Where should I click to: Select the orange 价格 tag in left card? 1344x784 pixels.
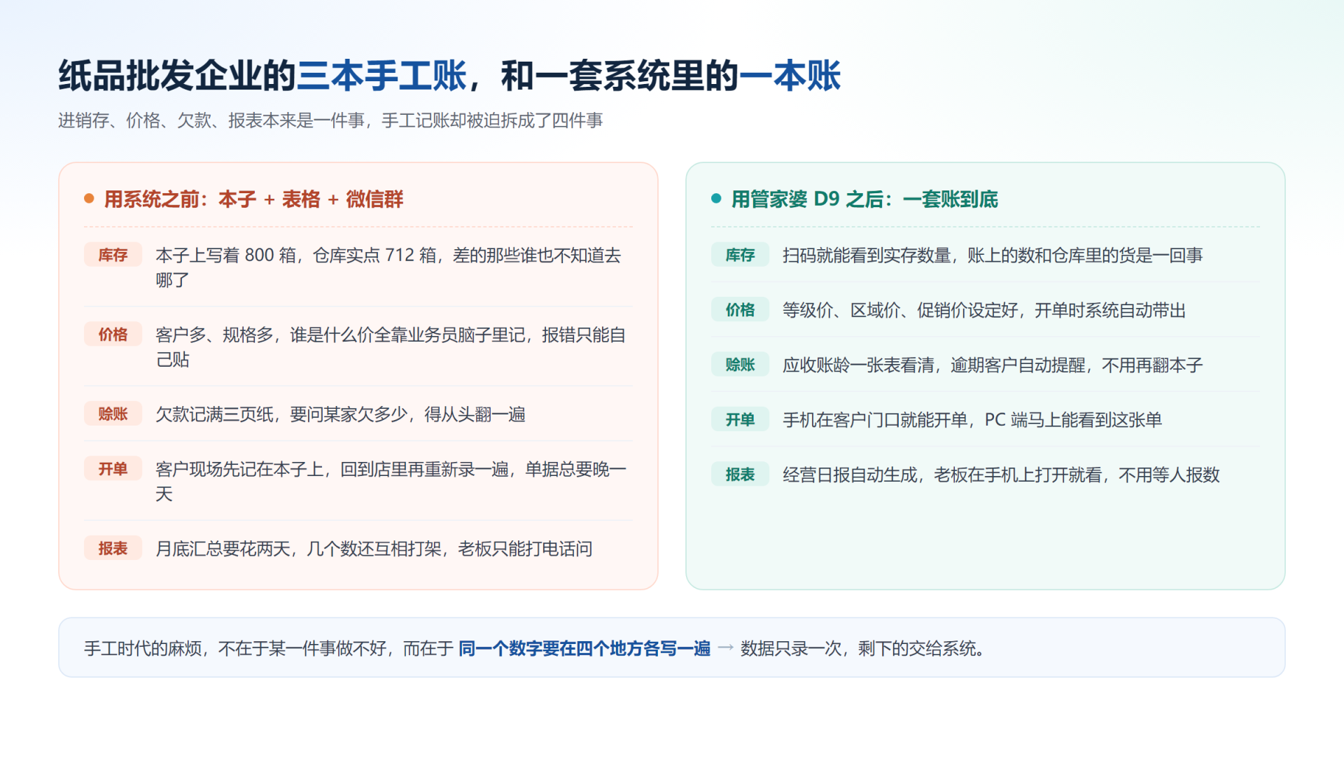tap(113, 335)
